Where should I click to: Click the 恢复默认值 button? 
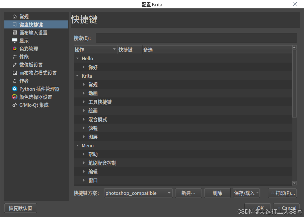tap(20, 208)
